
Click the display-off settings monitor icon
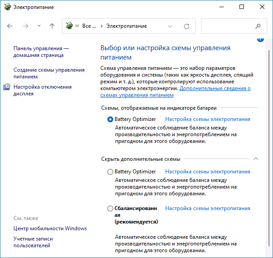[7, 87]
